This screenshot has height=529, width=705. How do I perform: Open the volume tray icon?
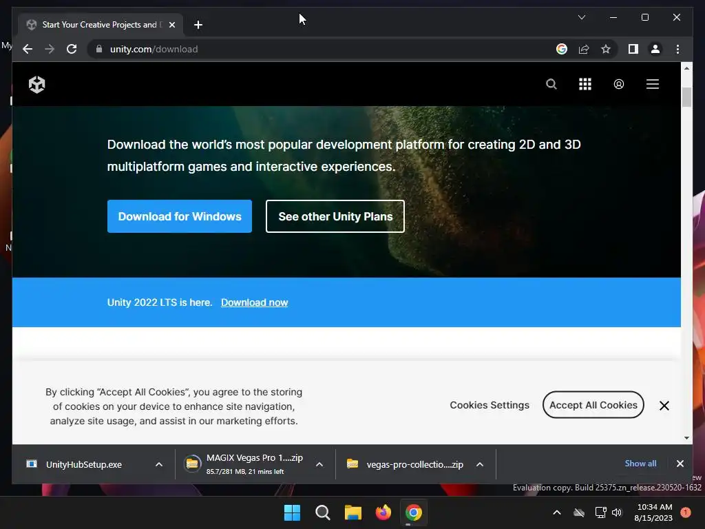point(617,512)
